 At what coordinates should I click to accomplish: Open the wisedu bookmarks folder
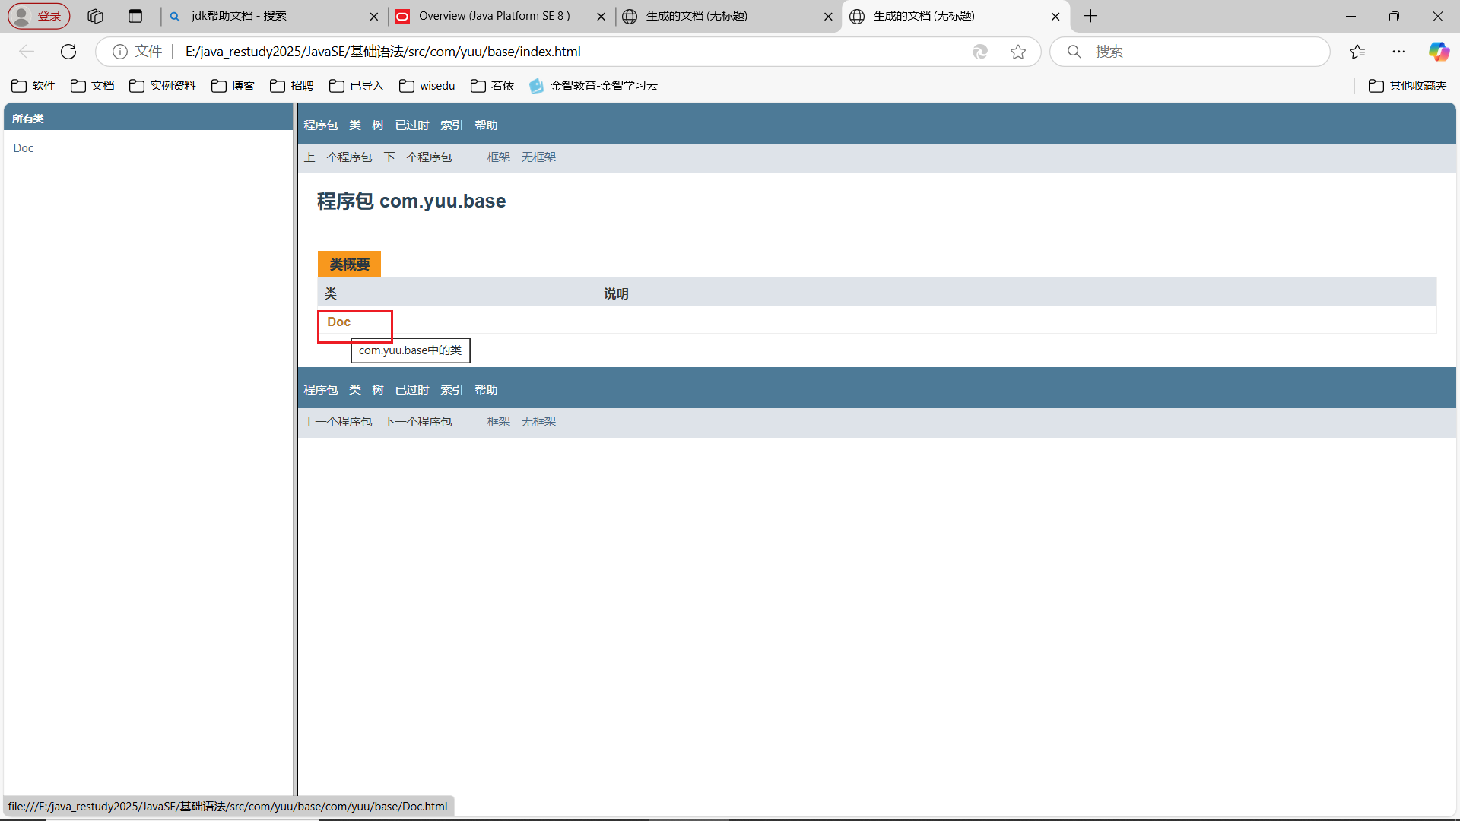tap(427, 86)
